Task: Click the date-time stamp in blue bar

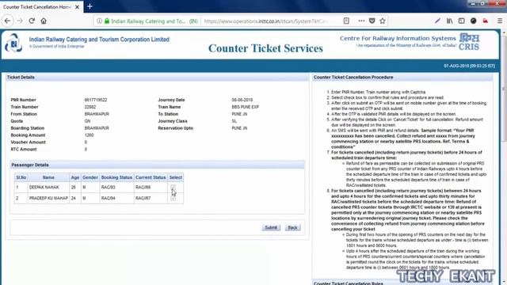Action: point(469,66)
